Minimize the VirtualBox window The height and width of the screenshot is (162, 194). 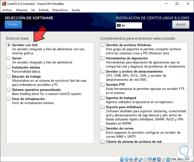(166, 4)
